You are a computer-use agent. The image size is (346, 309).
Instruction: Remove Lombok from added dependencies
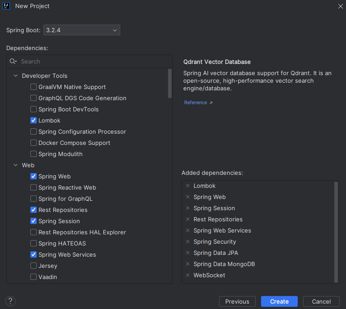coord(188,186)
